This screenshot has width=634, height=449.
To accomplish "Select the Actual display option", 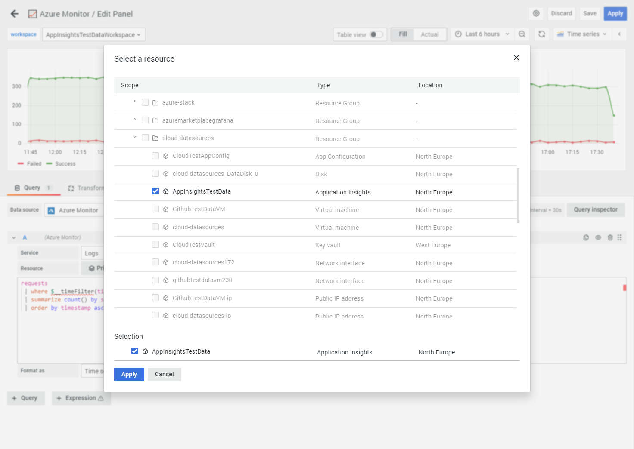I will coord(429,34).
